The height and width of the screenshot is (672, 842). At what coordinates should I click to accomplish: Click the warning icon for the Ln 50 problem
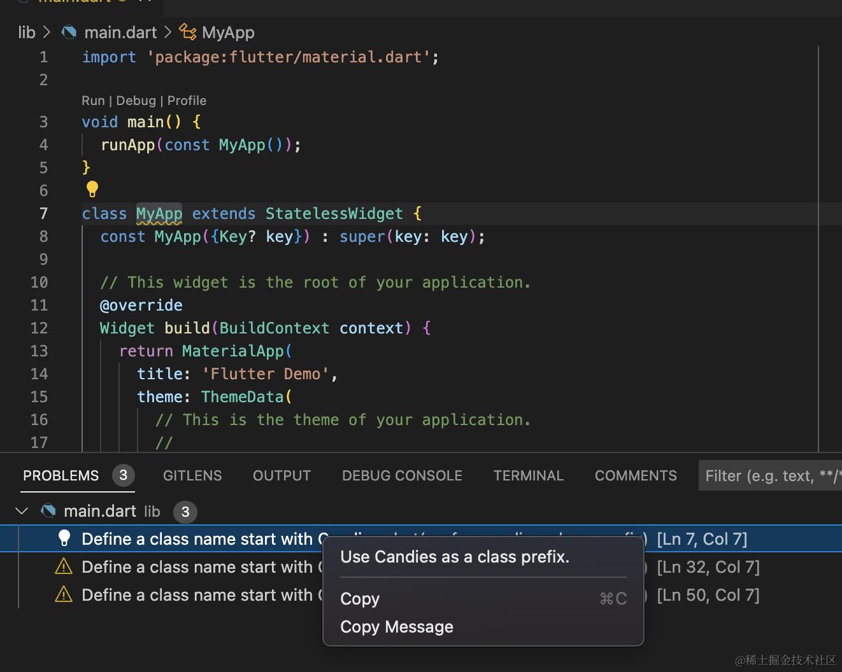[x=64, y=594]
